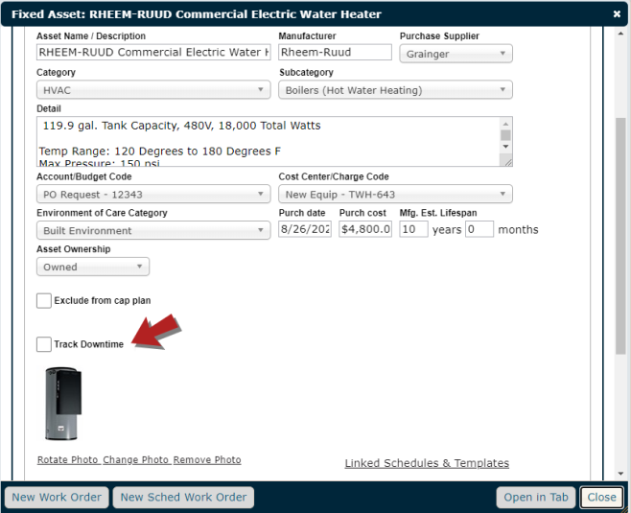This screenshot has height=513, width=631.
Task: Open the Asset Ownership dropdown Owned
Action: (x=93, y=267)
